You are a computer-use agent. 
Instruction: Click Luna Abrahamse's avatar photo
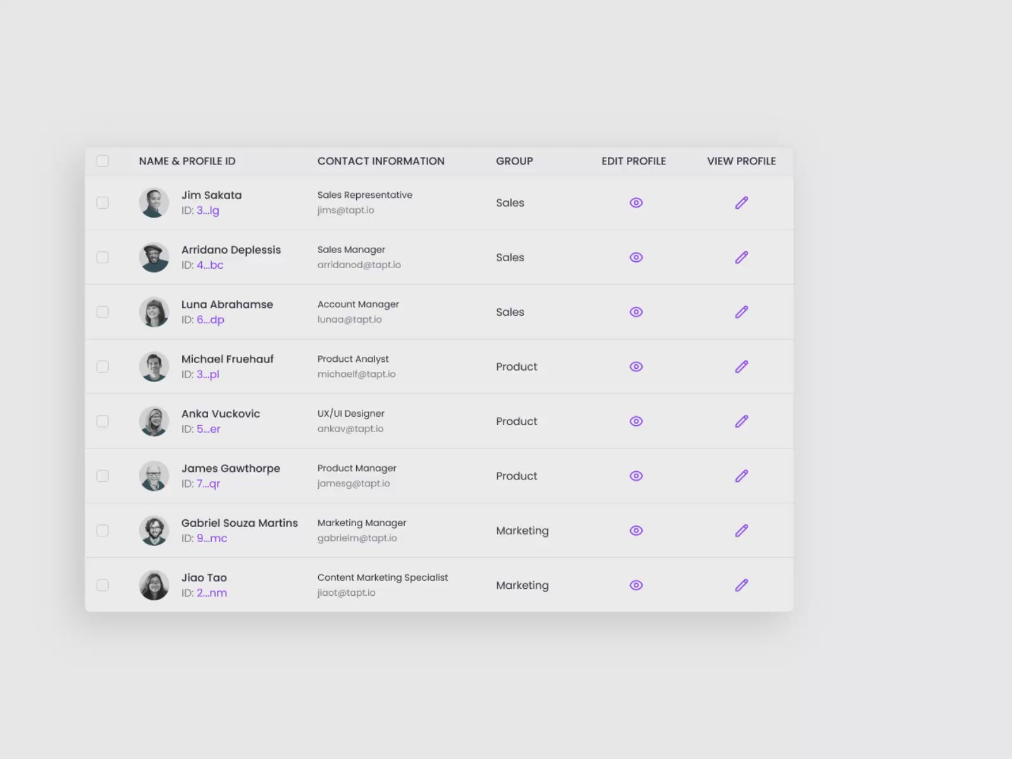pyautogui.click(x=154, y=312)
